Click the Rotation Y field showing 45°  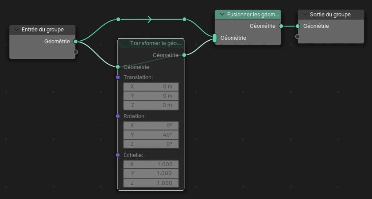tap(151, 135)
